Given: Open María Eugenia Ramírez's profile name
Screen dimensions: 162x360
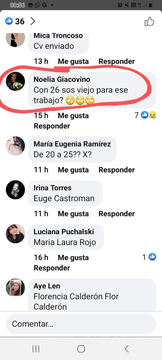Looking at the screenshot, I should (x=72, y=144).
